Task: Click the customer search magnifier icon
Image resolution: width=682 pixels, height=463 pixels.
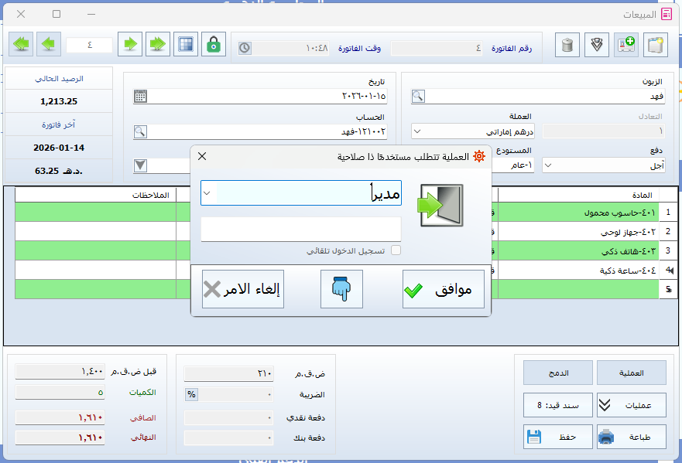Action: click(x=418, y=97)
